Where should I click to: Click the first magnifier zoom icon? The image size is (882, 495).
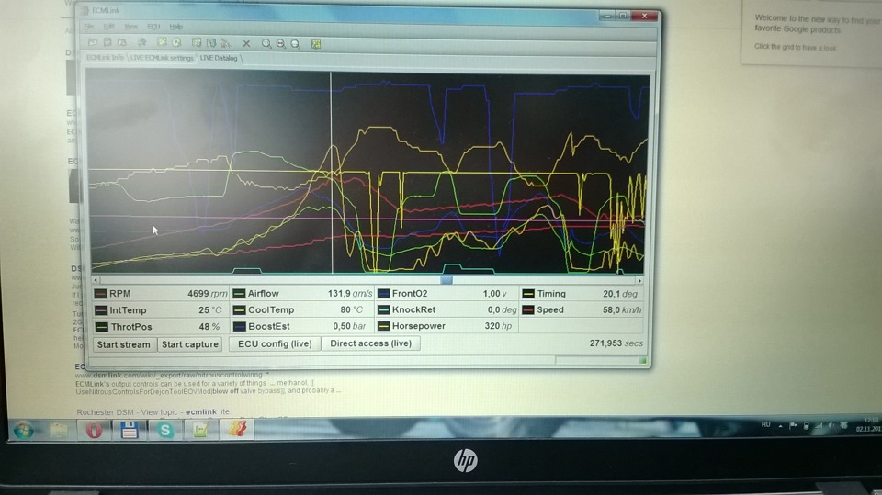pos(266,43)
